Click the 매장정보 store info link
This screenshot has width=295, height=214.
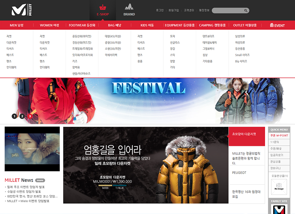click(x=204, y=10)
